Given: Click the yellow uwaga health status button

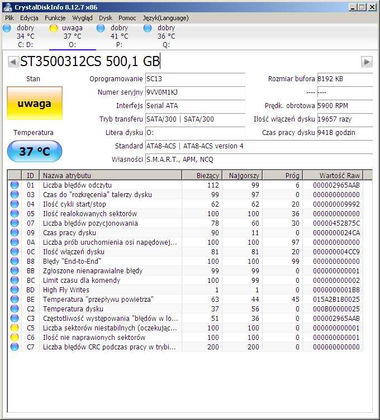Looking at the screenshot, I should click(35, 103).
